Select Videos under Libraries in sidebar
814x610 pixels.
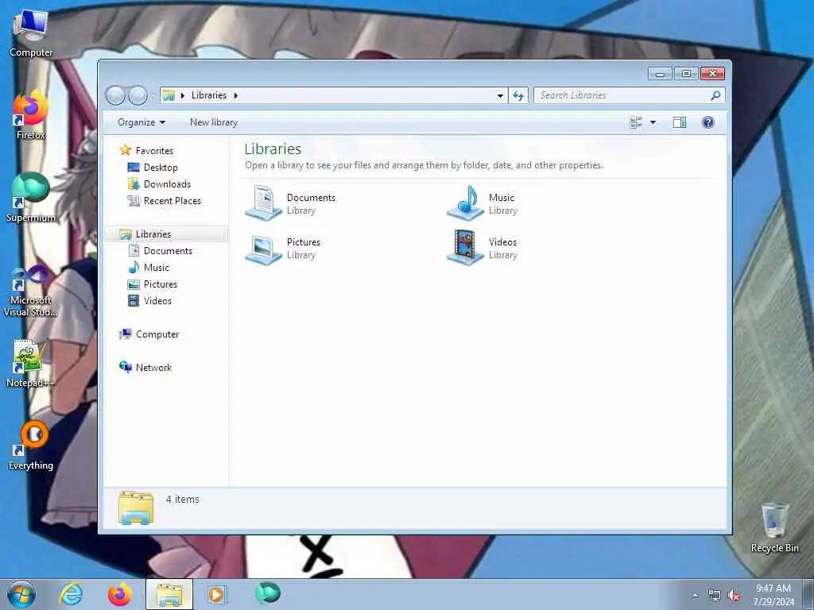(157, 301)
